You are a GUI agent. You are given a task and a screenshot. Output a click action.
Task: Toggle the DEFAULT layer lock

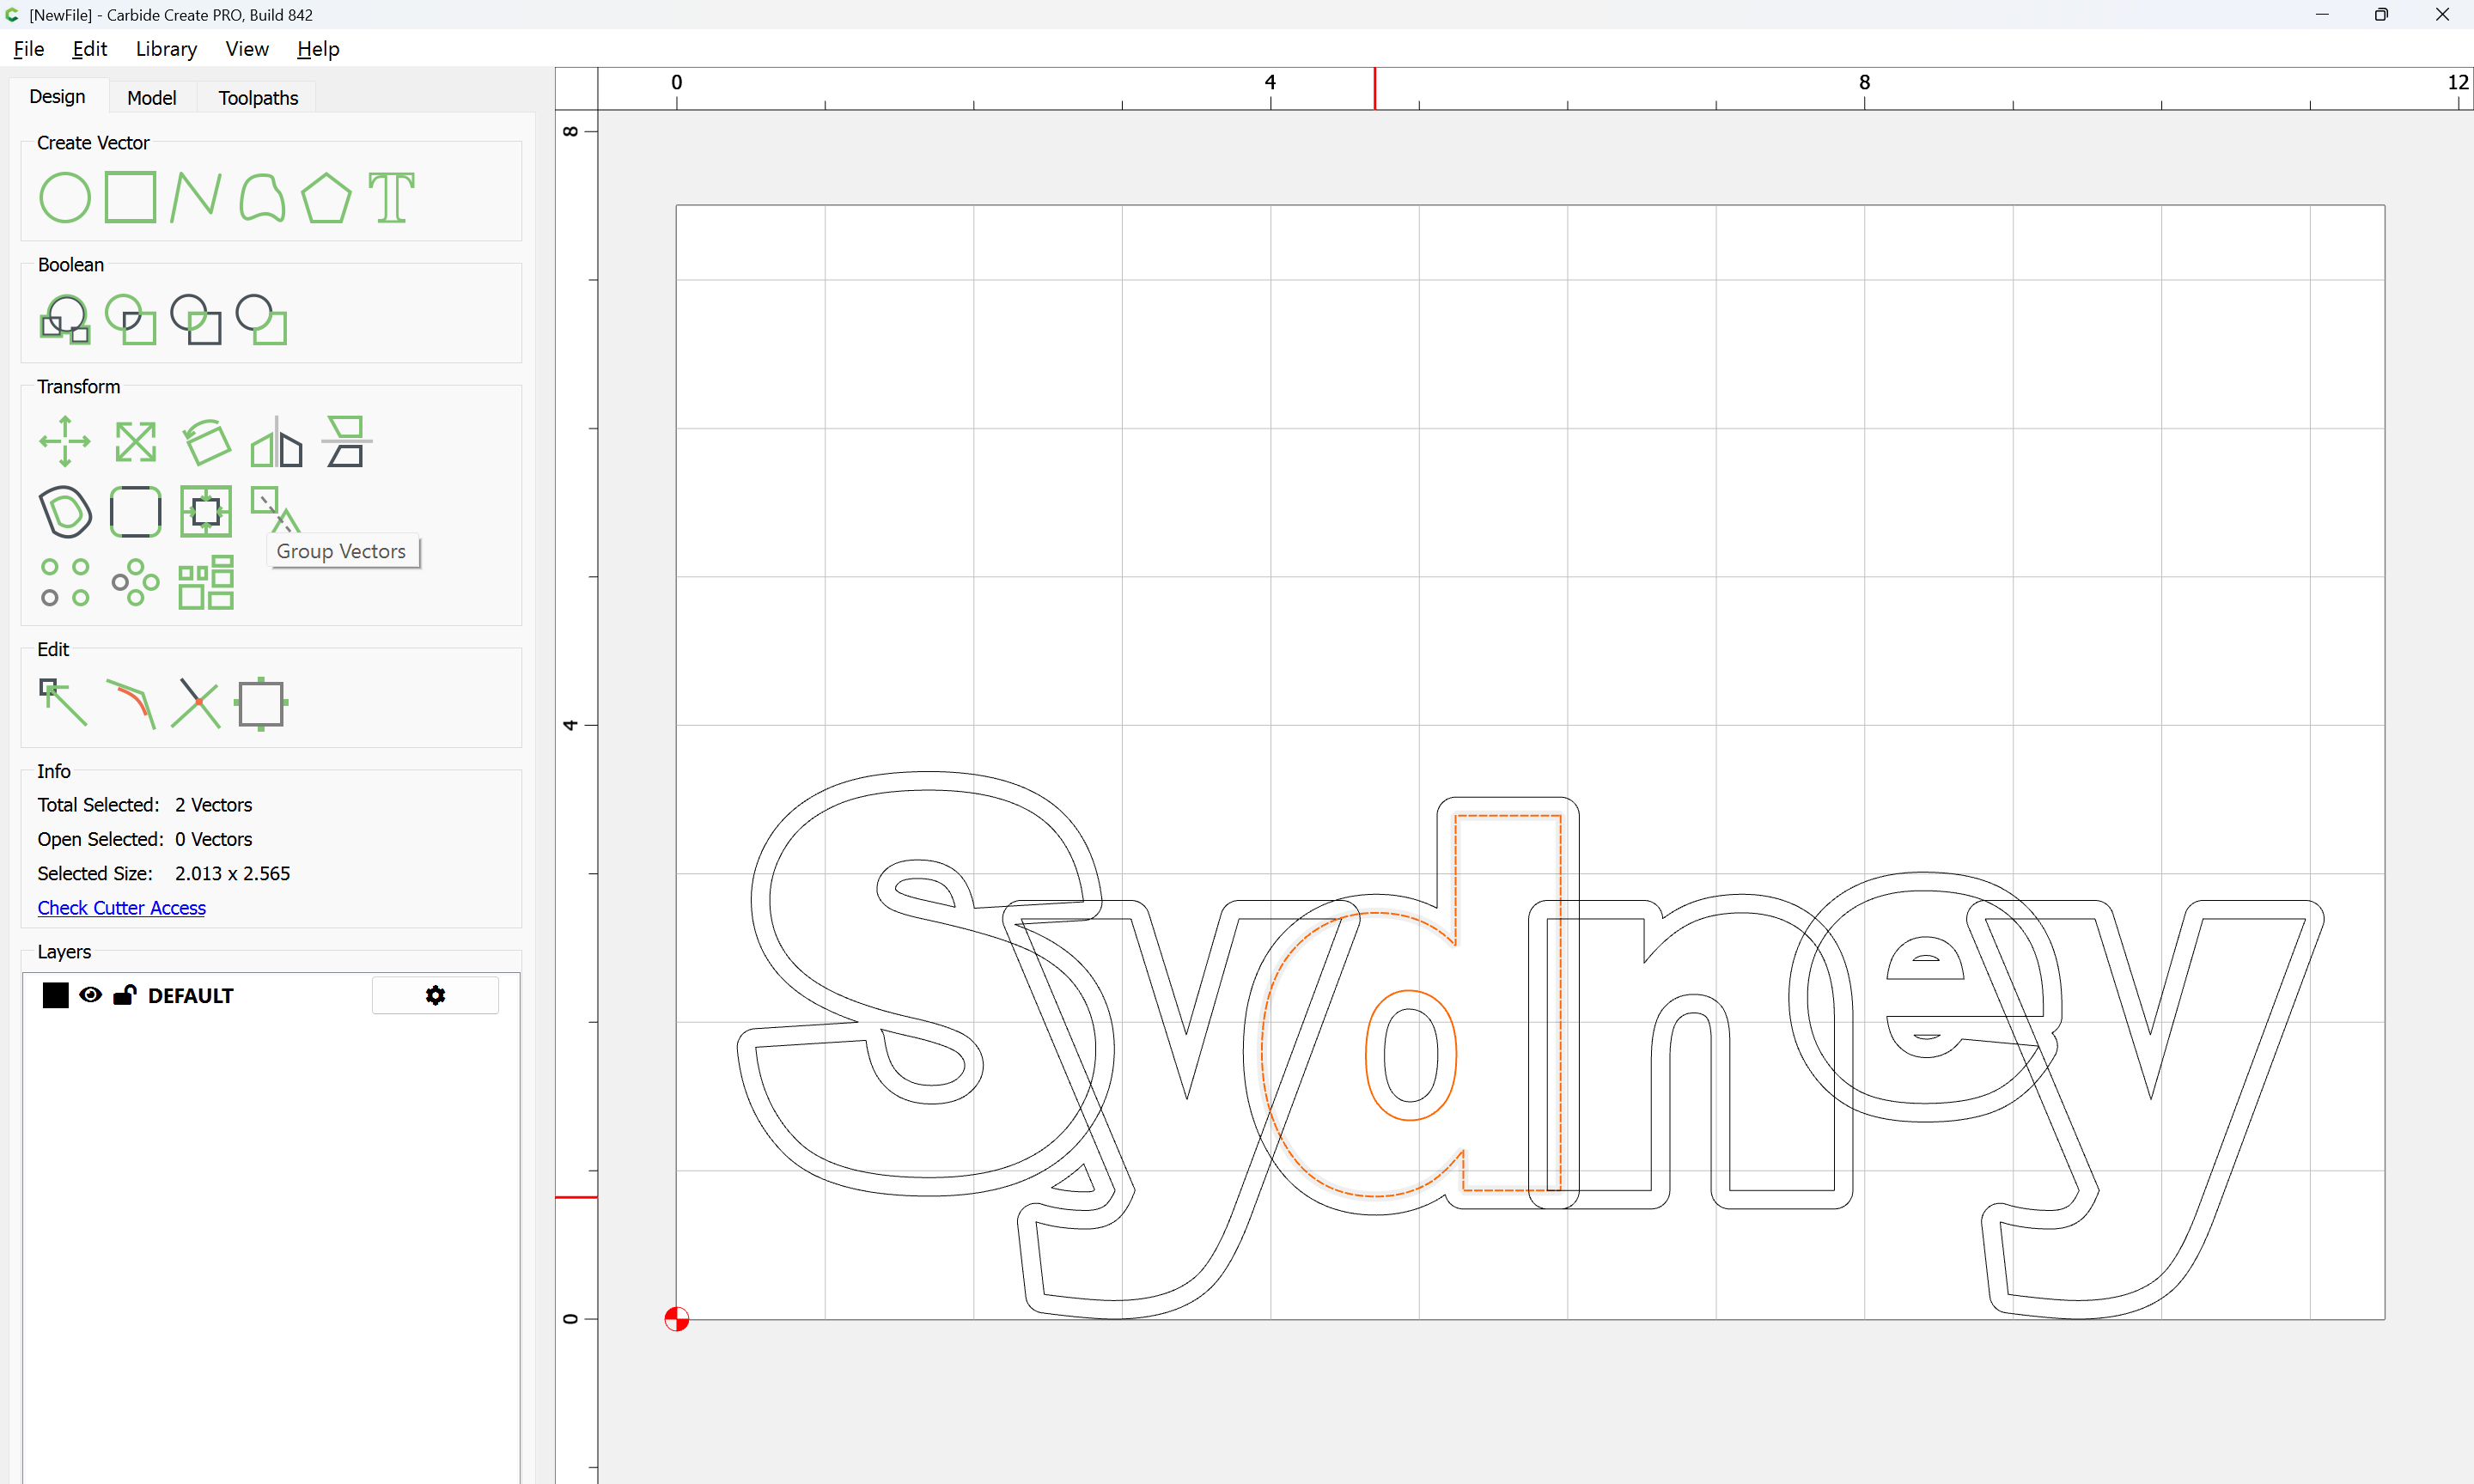point(124,995)
